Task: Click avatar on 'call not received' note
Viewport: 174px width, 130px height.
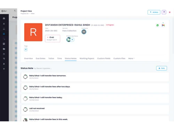Action: coord(25,110)
